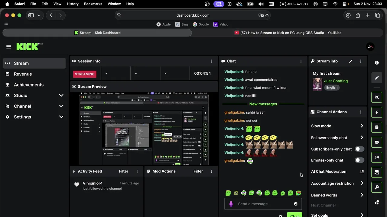Expand Set goals options
The image size is (387, 217).
point(362,215)
